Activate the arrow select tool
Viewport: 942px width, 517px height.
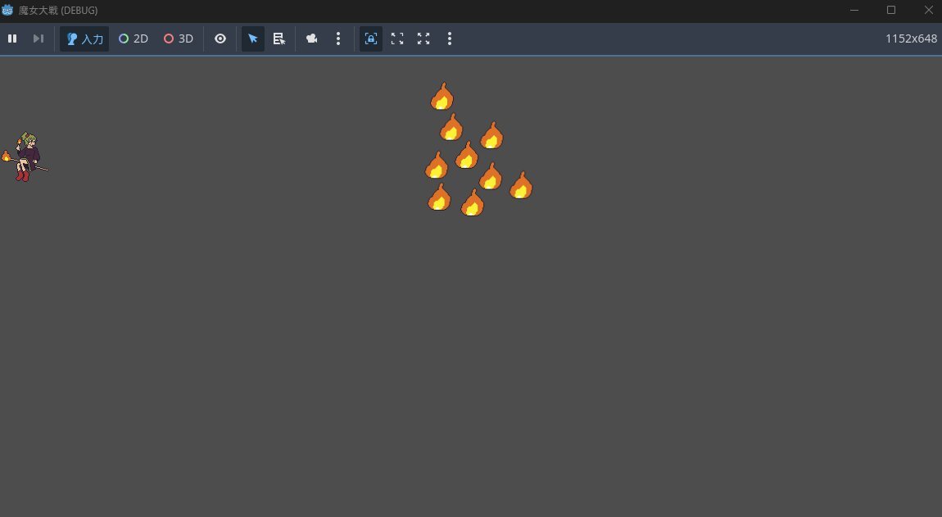tap(253, 39)
